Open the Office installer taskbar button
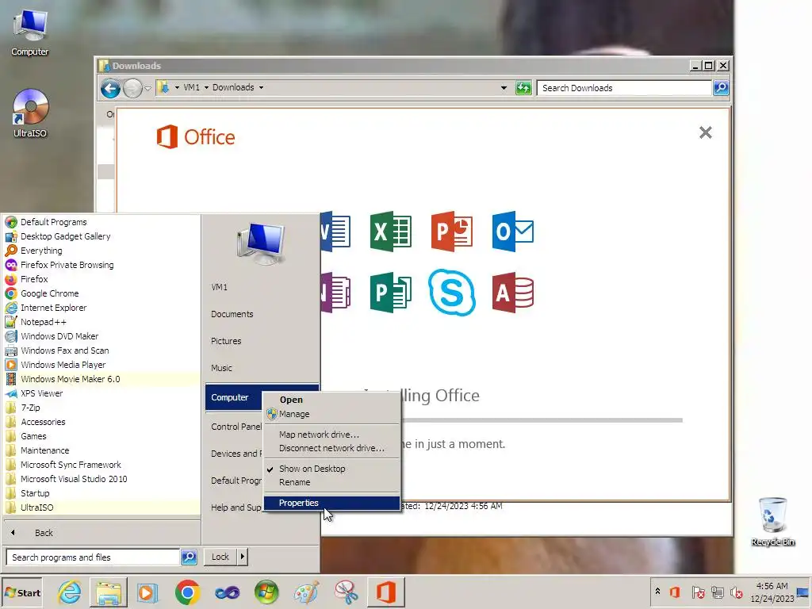Image resolution: width=812 pixels, height=609 pixels. point(386,592)
